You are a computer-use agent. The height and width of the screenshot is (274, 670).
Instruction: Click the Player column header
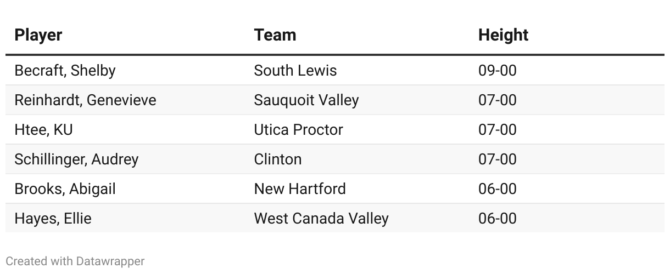click(38, 35)
